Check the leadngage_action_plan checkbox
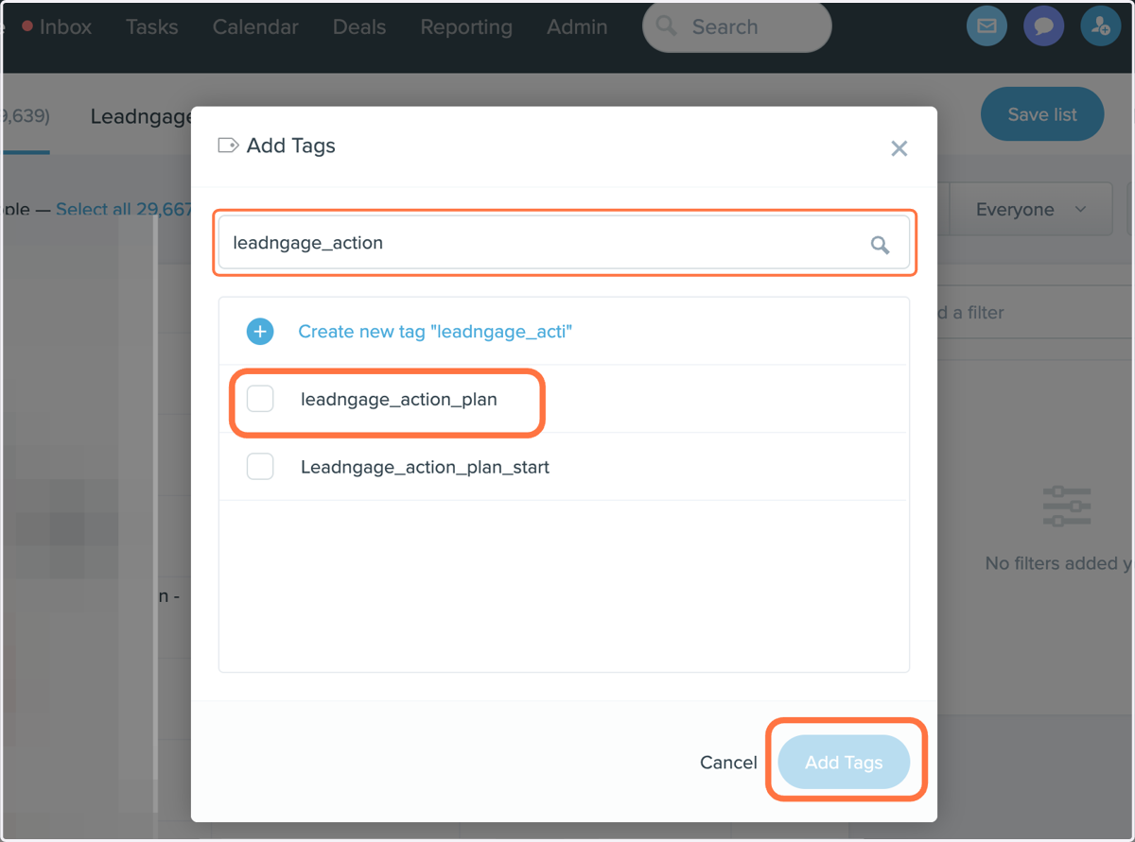 (260, 399)
